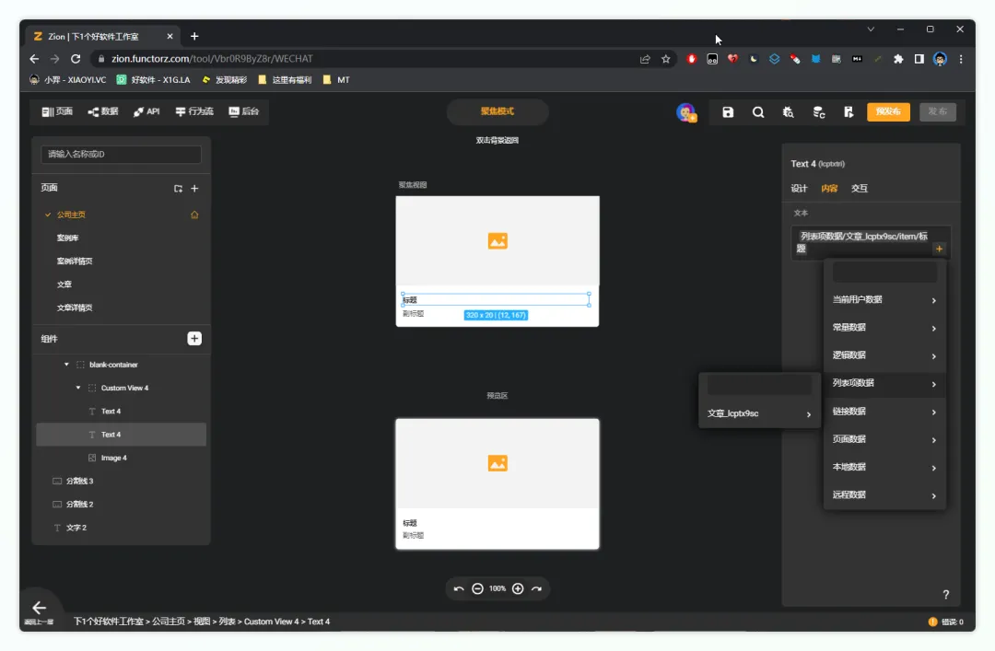Click the save icon in top toolbar

pos(728,112)
